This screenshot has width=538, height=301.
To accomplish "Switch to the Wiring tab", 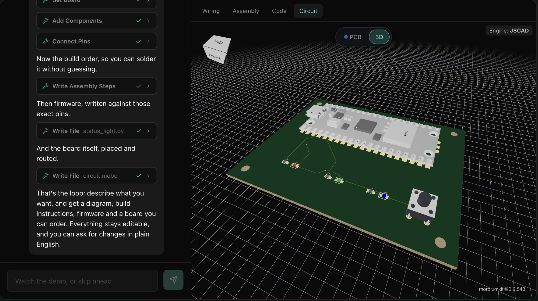I will (x=211, y=11).
